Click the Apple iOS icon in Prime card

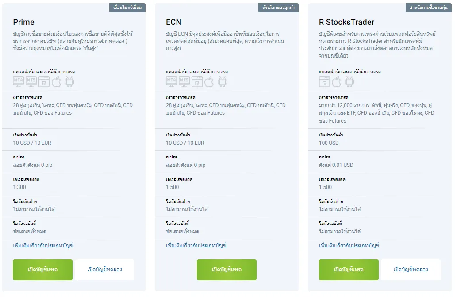[x=57, y=81]
